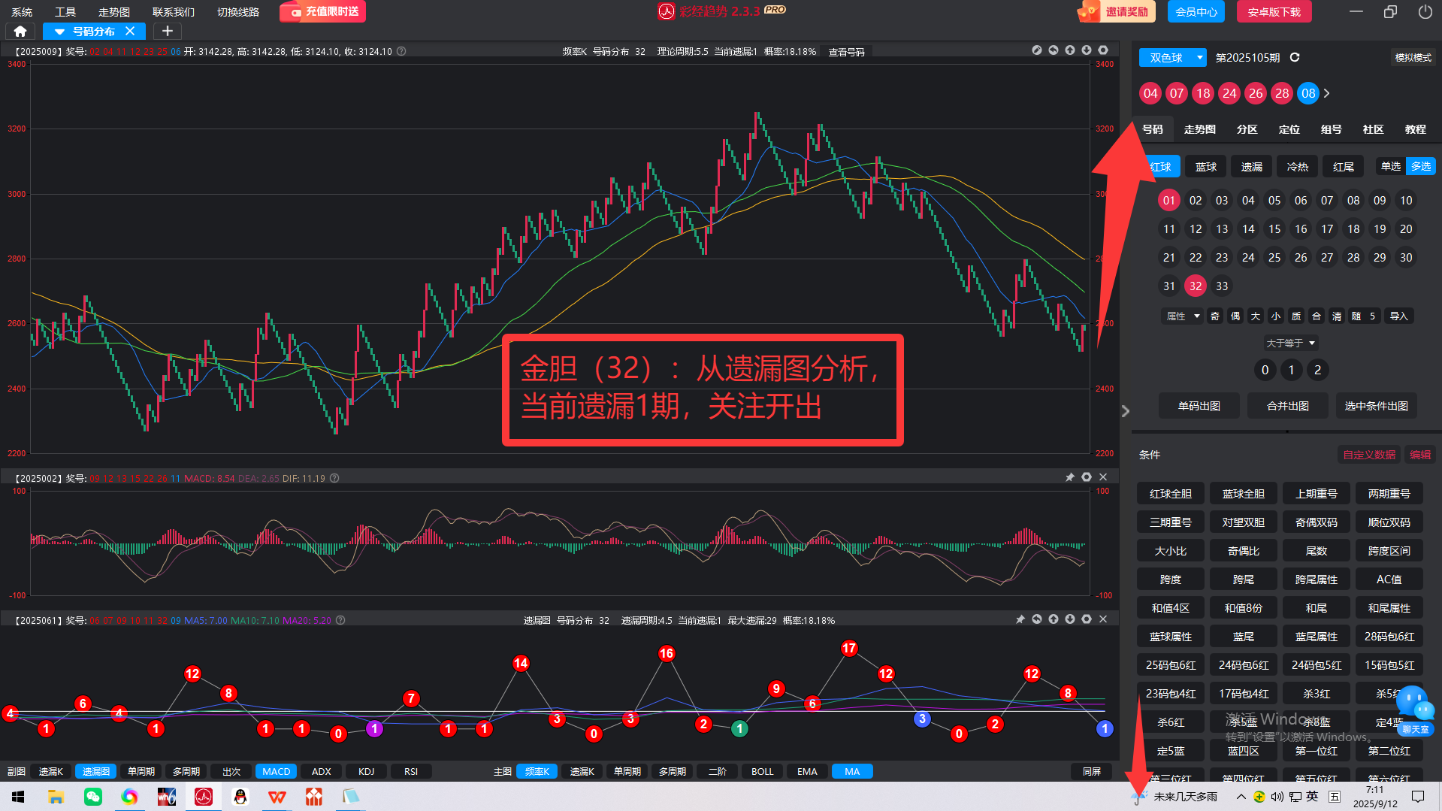
Task: Click the 安卓版下载 button
Action: (1274, 12)
